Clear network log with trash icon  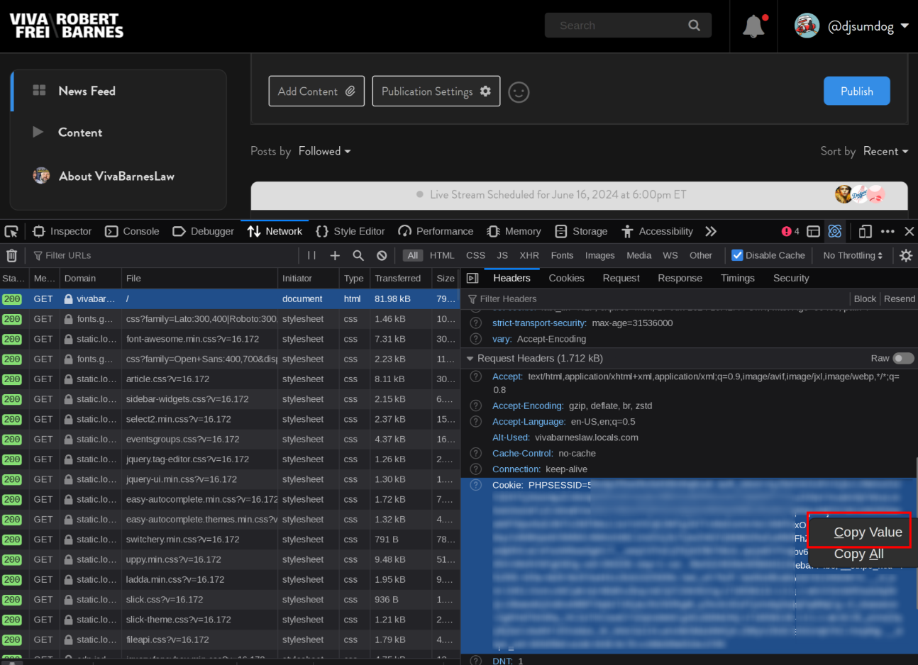tap(11, 255)
